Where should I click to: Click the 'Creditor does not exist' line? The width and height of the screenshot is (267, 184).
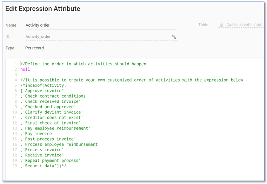tap(52, 118)
